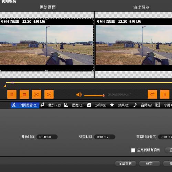Click the orange trim start marker triangle

(x=5, y=86)
